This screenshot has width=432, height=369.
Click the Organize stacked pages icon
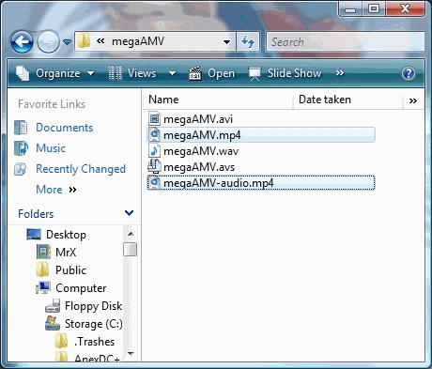coord(23,73)
